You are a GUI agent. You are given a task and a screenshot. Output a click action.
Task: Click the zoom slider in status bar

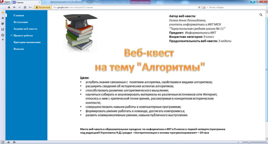[x=249, y=142]
